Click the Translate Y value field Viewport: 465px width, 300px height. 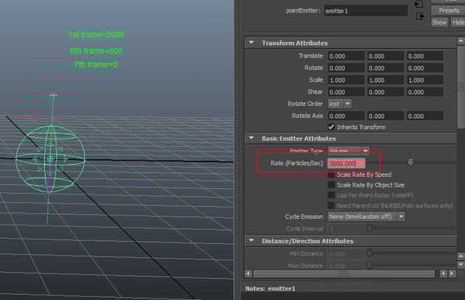(385, 56)
